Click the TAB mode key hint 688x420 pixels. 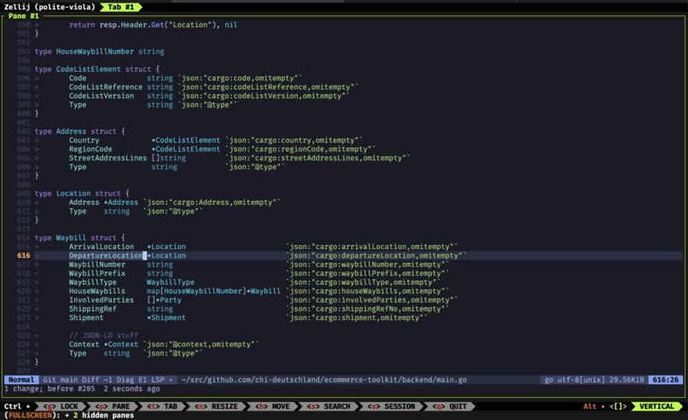click(162, 406)
